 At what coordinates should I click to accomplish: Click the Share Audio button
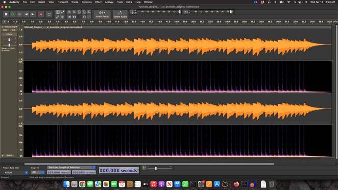click(x=121, y=14)
